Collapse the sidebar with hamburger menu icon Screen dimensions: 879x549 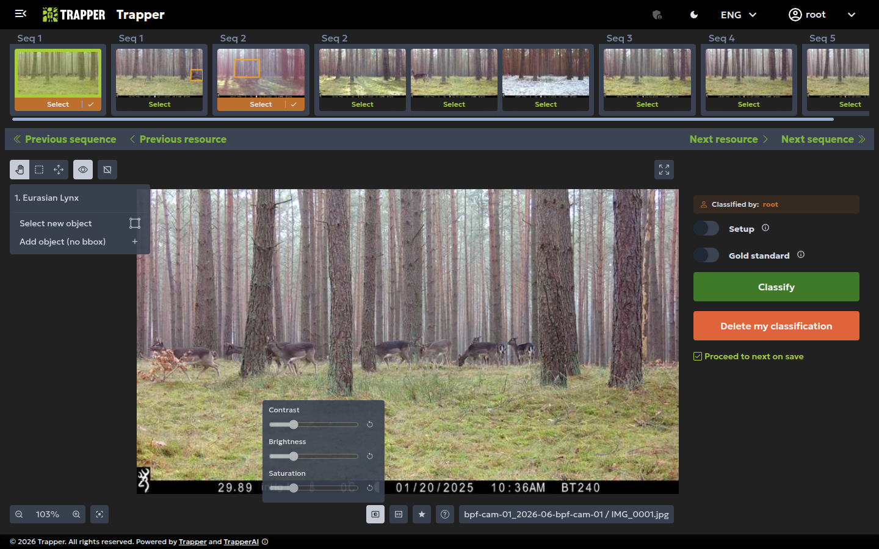point(21,14)
